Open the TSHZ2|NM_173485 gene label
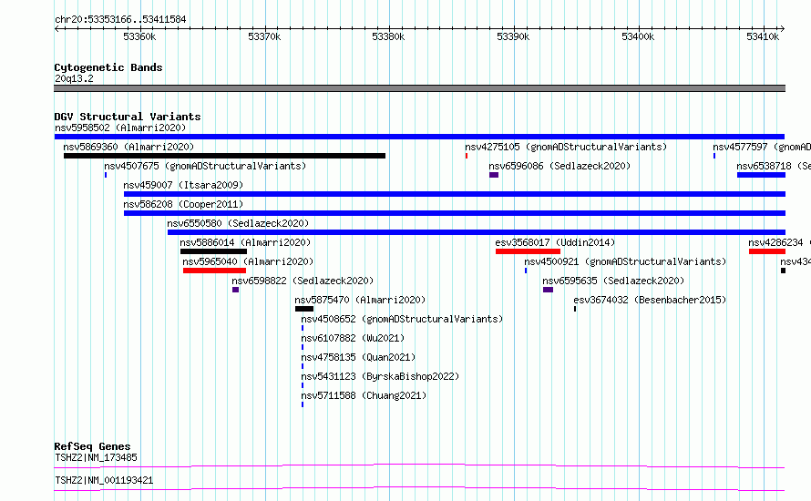 pyautogui.click(x=96, y=457)
